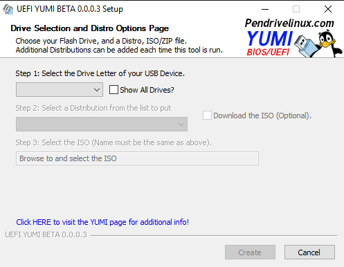Viewport: 344px width, 267px height.
Task: Click the Pendrivelinux.com text in header
Action: pyautogui.click(x=289, y=23)
